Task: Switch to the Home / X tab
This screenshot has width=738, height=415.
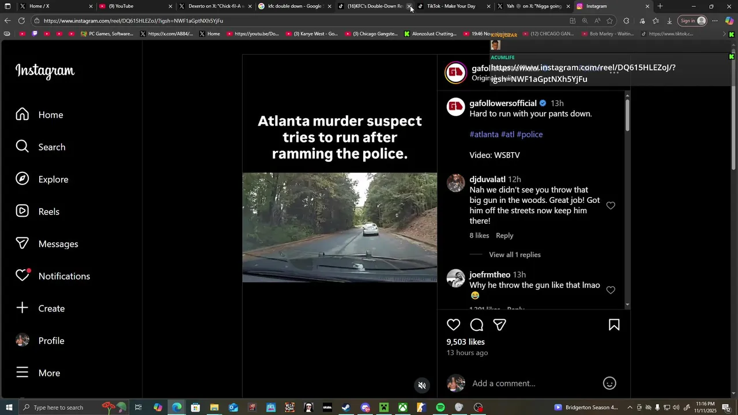Action: coord(56,6)
